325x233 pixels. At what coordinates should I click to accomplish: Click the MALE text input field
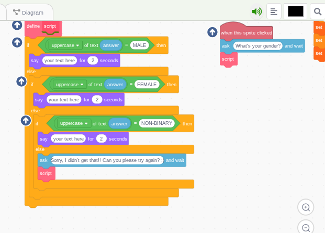(140, 45)
